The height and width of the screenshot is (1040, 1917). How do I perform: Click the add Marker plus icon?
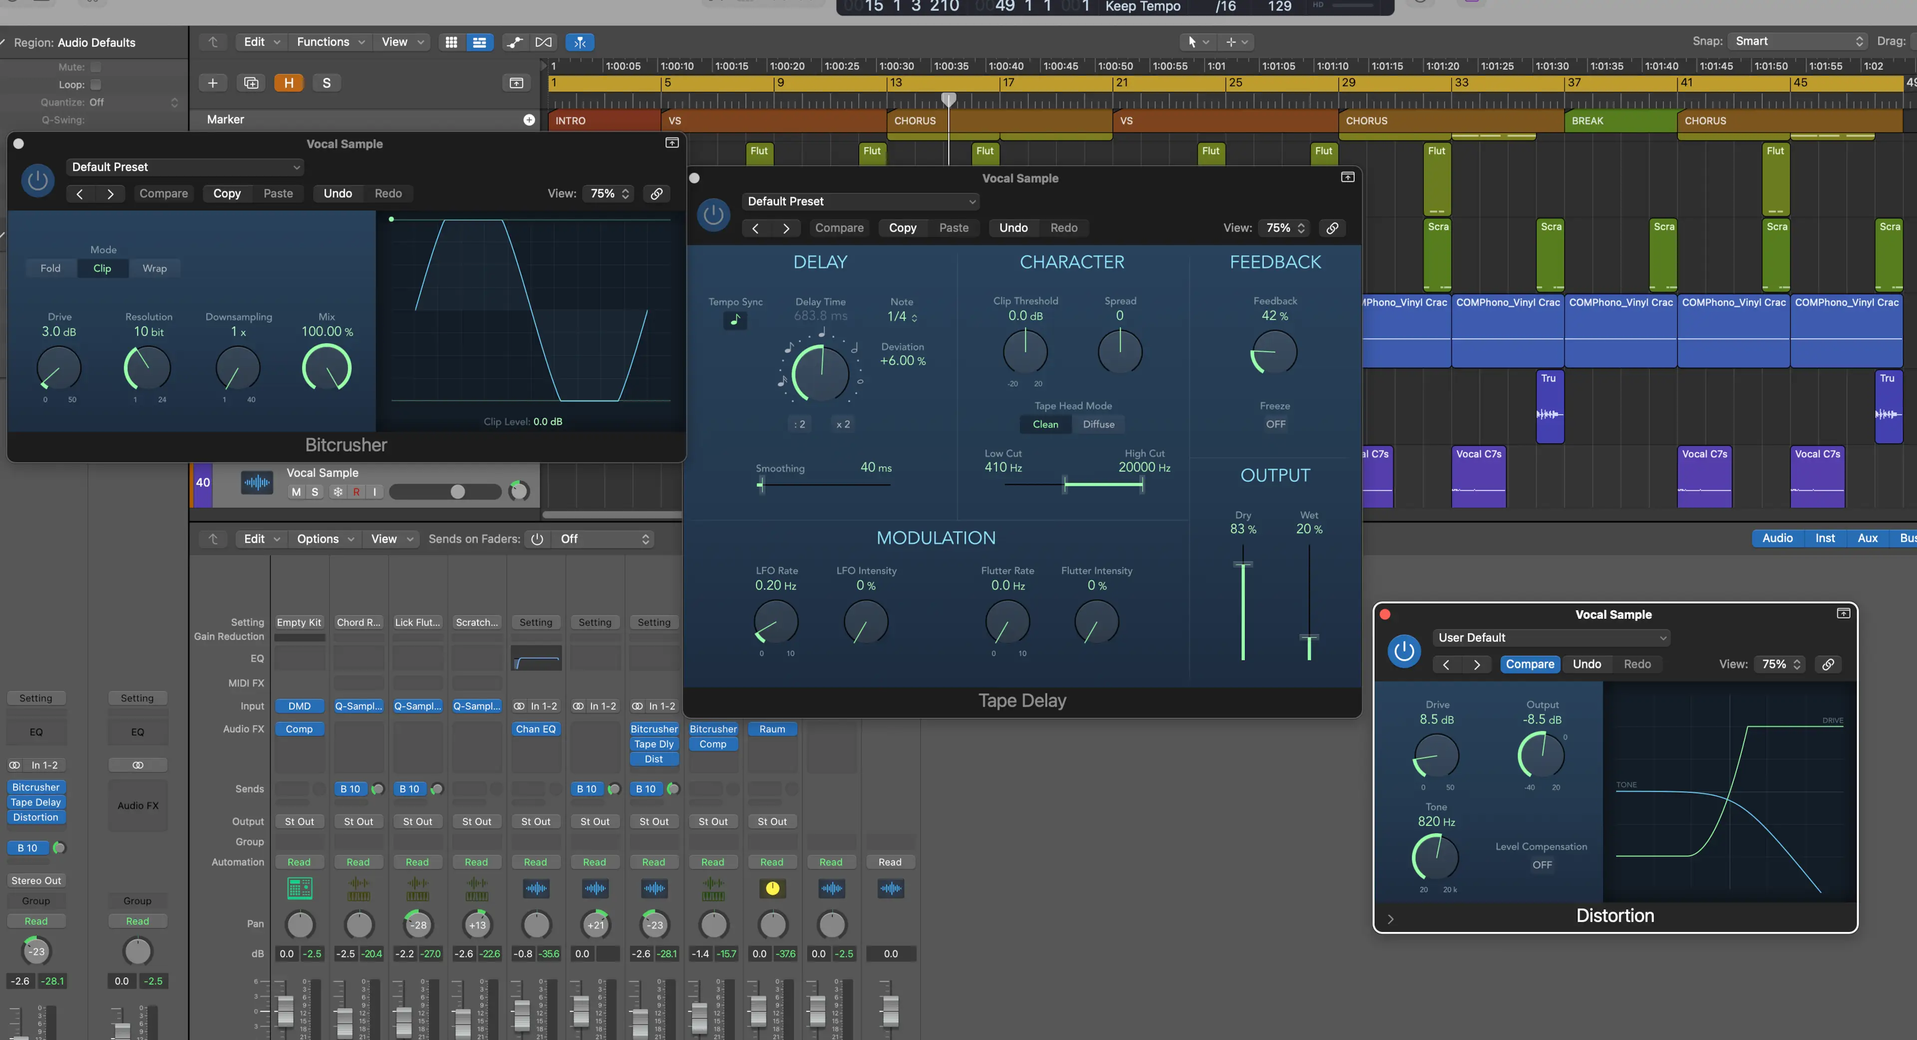click(528, 120)
